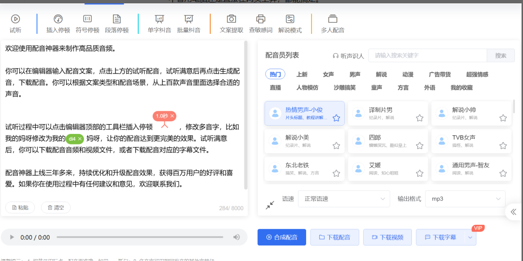Open the 查敏感词 sensitive word check
523x261 pixels.
point(261,24)
